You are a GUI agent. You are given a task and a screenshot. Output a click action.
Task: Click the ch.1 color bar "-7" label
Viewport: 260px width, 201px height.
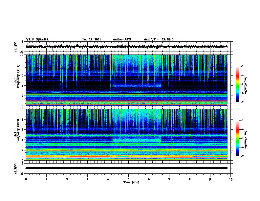click(x=242, y=102)
